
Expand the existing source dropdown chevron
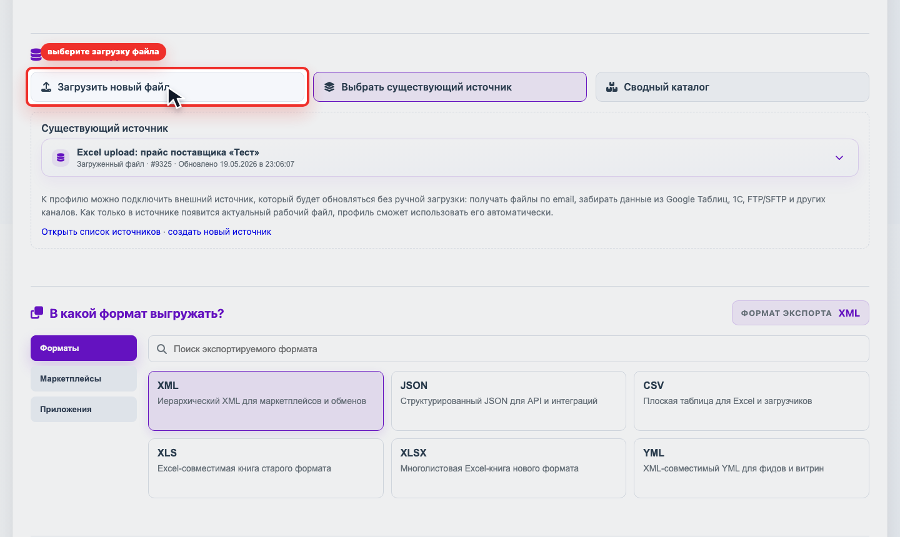pos(839,157)
